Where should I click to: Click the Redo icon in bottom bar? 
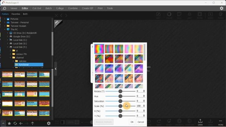click(159, 122)
